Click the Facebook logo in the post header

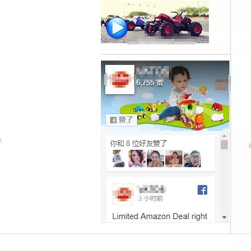point(202,190)
